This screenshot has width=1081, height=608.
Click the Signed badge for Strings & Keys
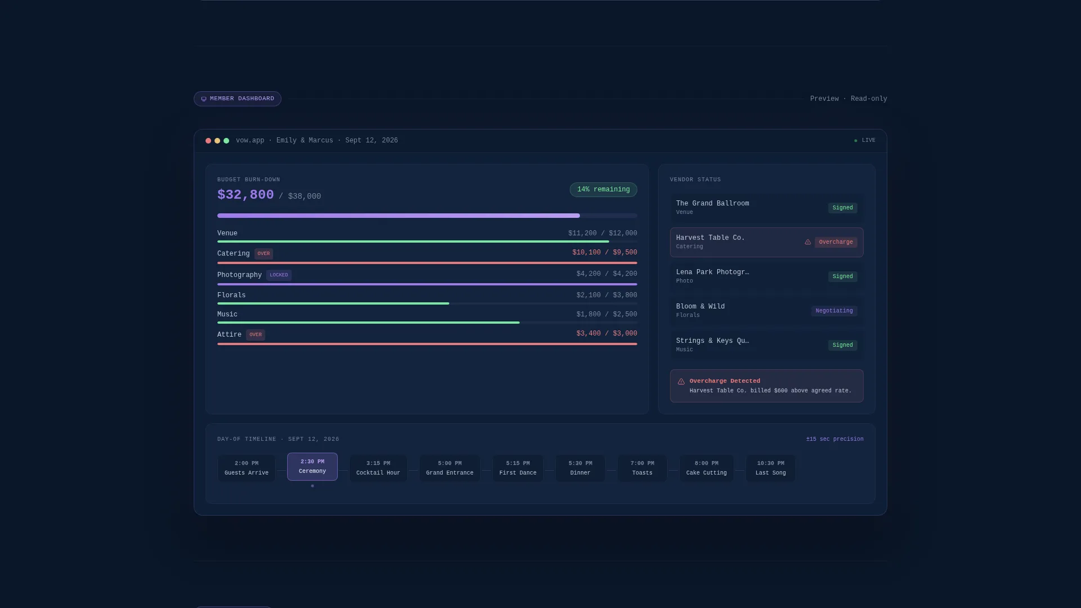pos(843,345)
